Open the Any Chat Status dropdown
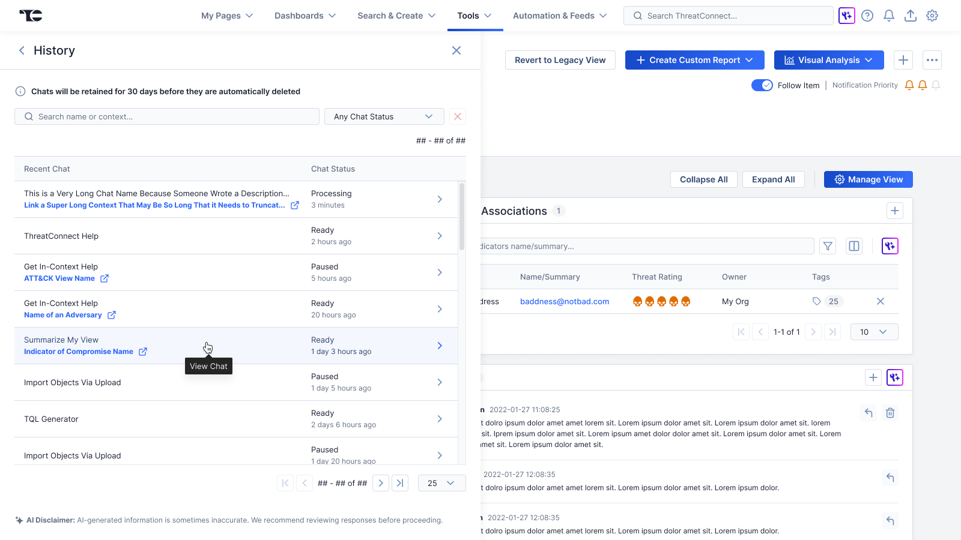 [x=384, y=116]
